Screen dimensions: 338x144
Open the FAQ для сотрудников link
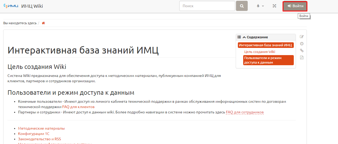pos(245,112)
